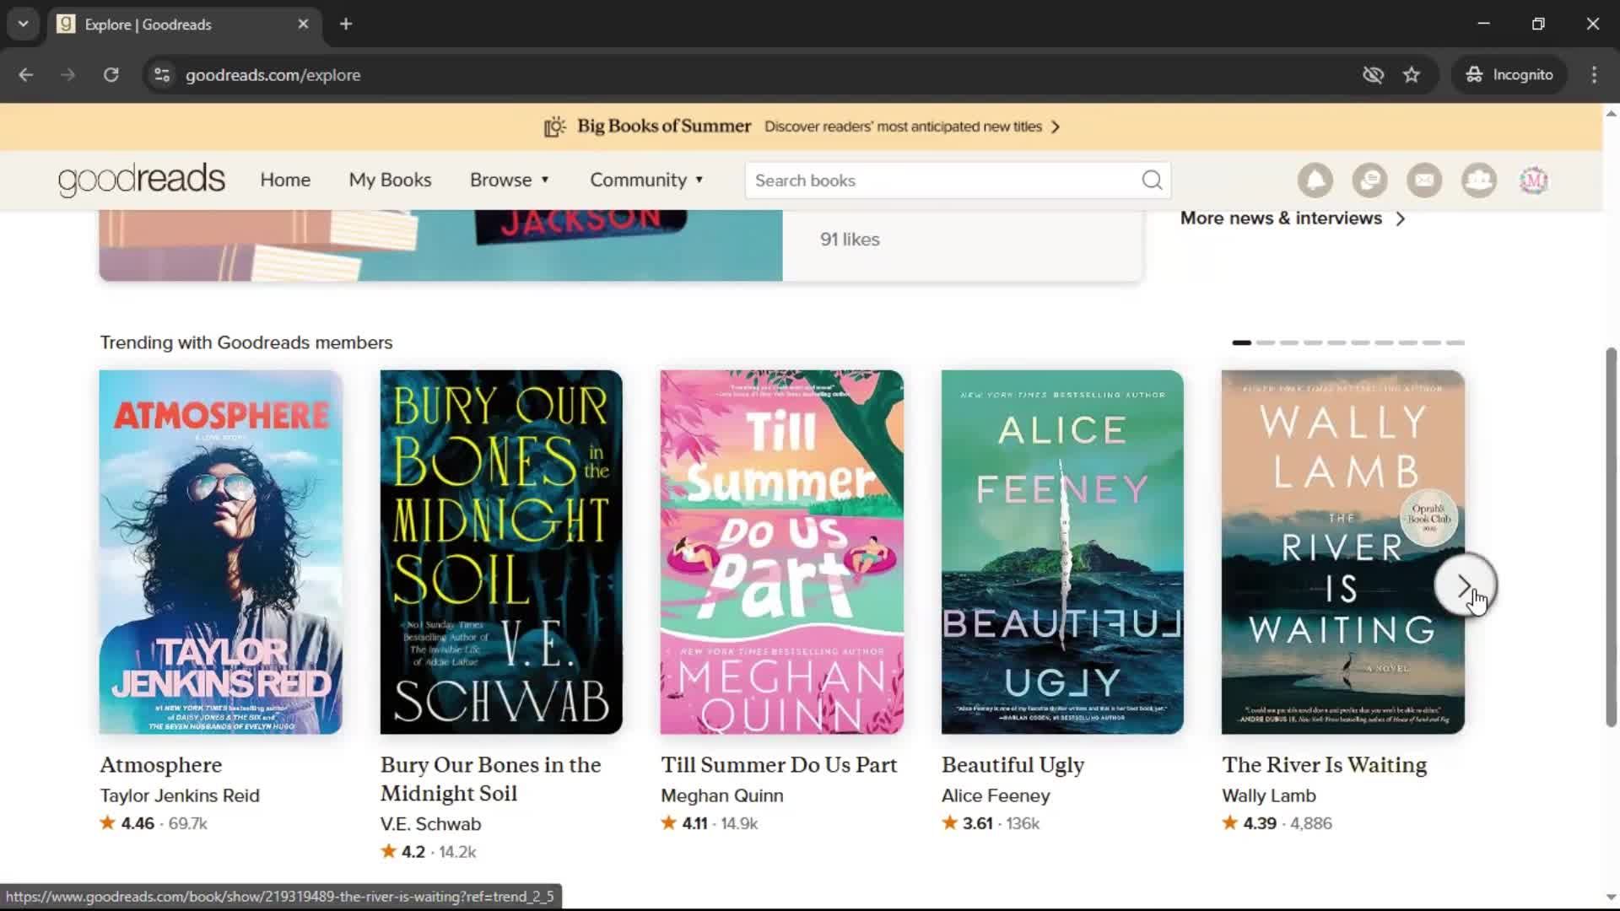Click The River Is Waiting book cover

pos(1342,552)
